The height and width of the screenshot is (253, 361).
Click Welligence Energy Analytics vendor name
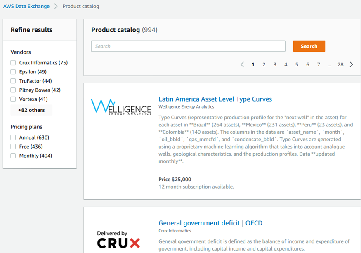[186, 106]
